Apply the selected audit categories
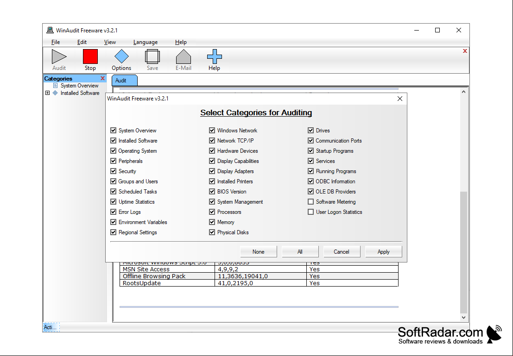 (x=383, y=252)
